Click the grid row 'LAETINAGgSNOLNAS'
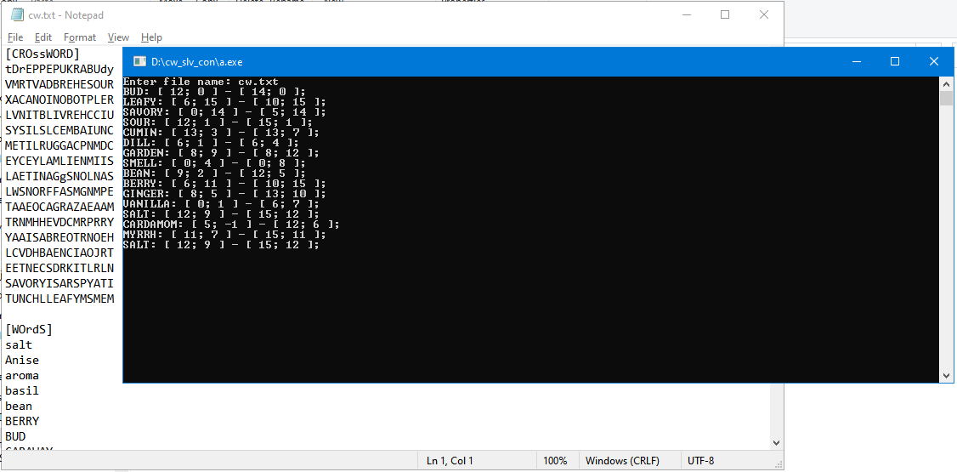The width and height of the screenshot is (957, 472). click(x=59, y=176)
